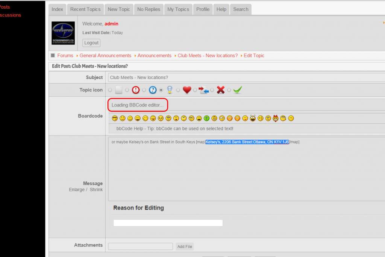Select the exclamation mark topic icon radio

click(x=127, y=90)
